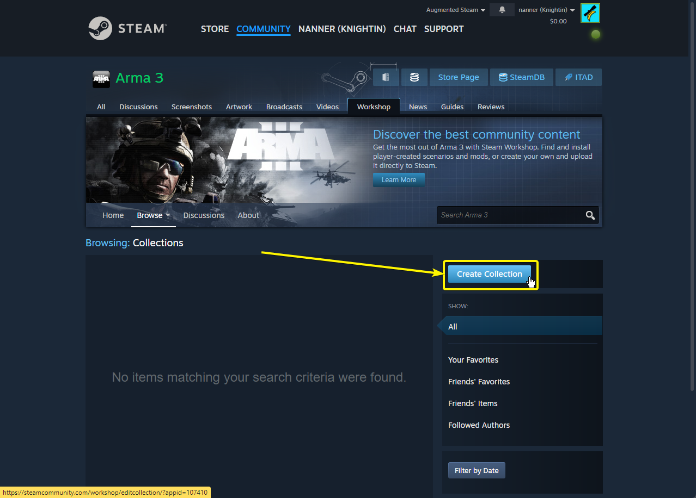Open the Broadcasts tab

point(284,107)
